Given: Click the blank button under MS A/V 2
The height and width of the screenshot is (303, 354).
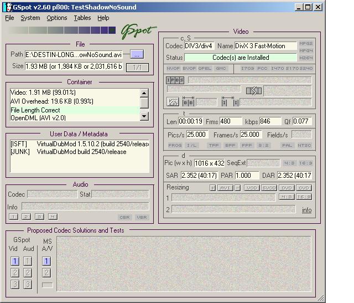Looking at the screenshot, I should point(47,285).
